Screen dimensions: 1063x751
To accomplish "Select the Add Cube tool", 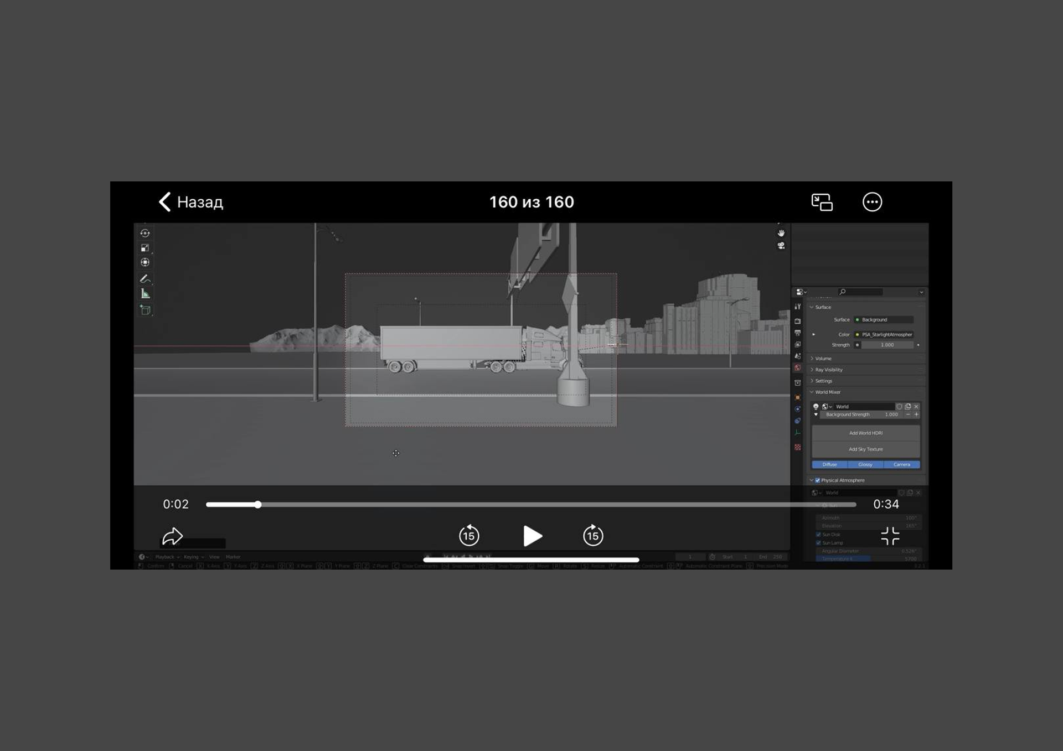I will click(x=145, y=310).
